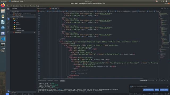
Task: Close the terminal panel
Action: pyautogui.click(x=168, y=80)
